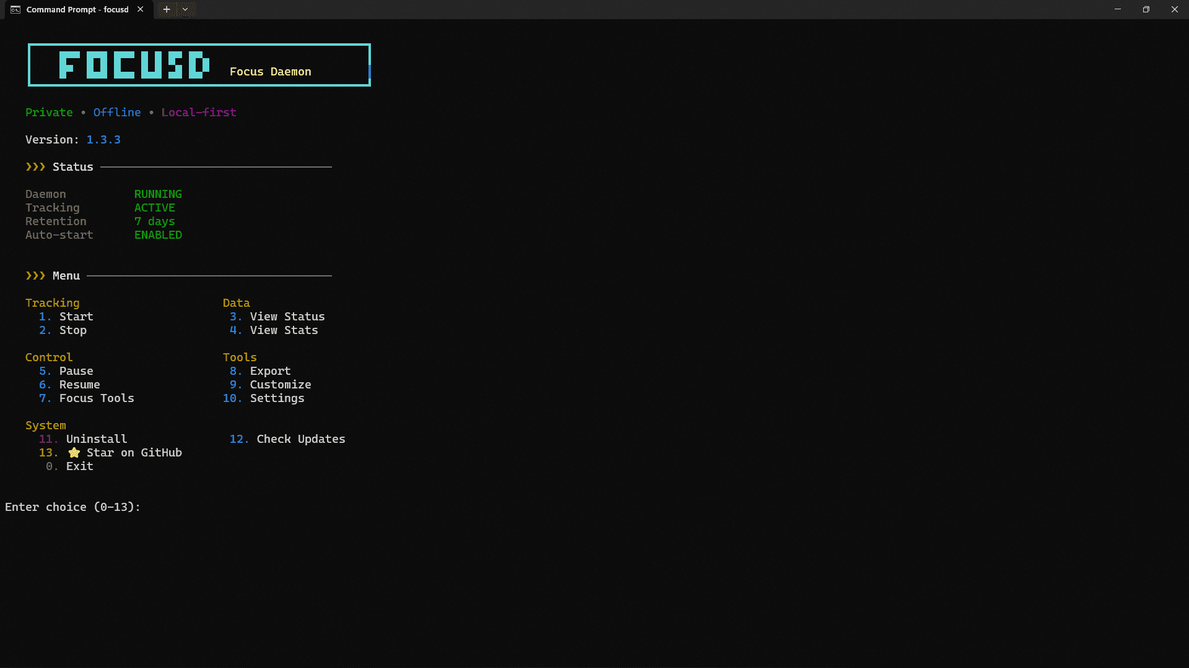Click menu option 2 Stop
Image resolution: width=1189 pixels, height=668 pixels.
pyautogui.click(x=63, y=330)
